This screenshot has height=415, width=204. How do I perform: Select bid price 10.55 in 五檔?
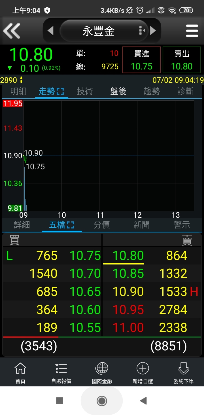[85, 328]
